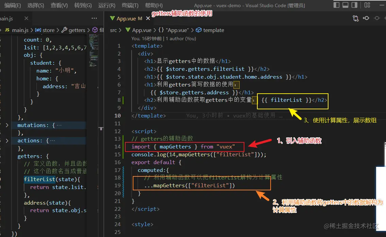Click the inline blame 'You, 3小时前' text
Viewport: 386px width, 237px height.
point(204,115)
